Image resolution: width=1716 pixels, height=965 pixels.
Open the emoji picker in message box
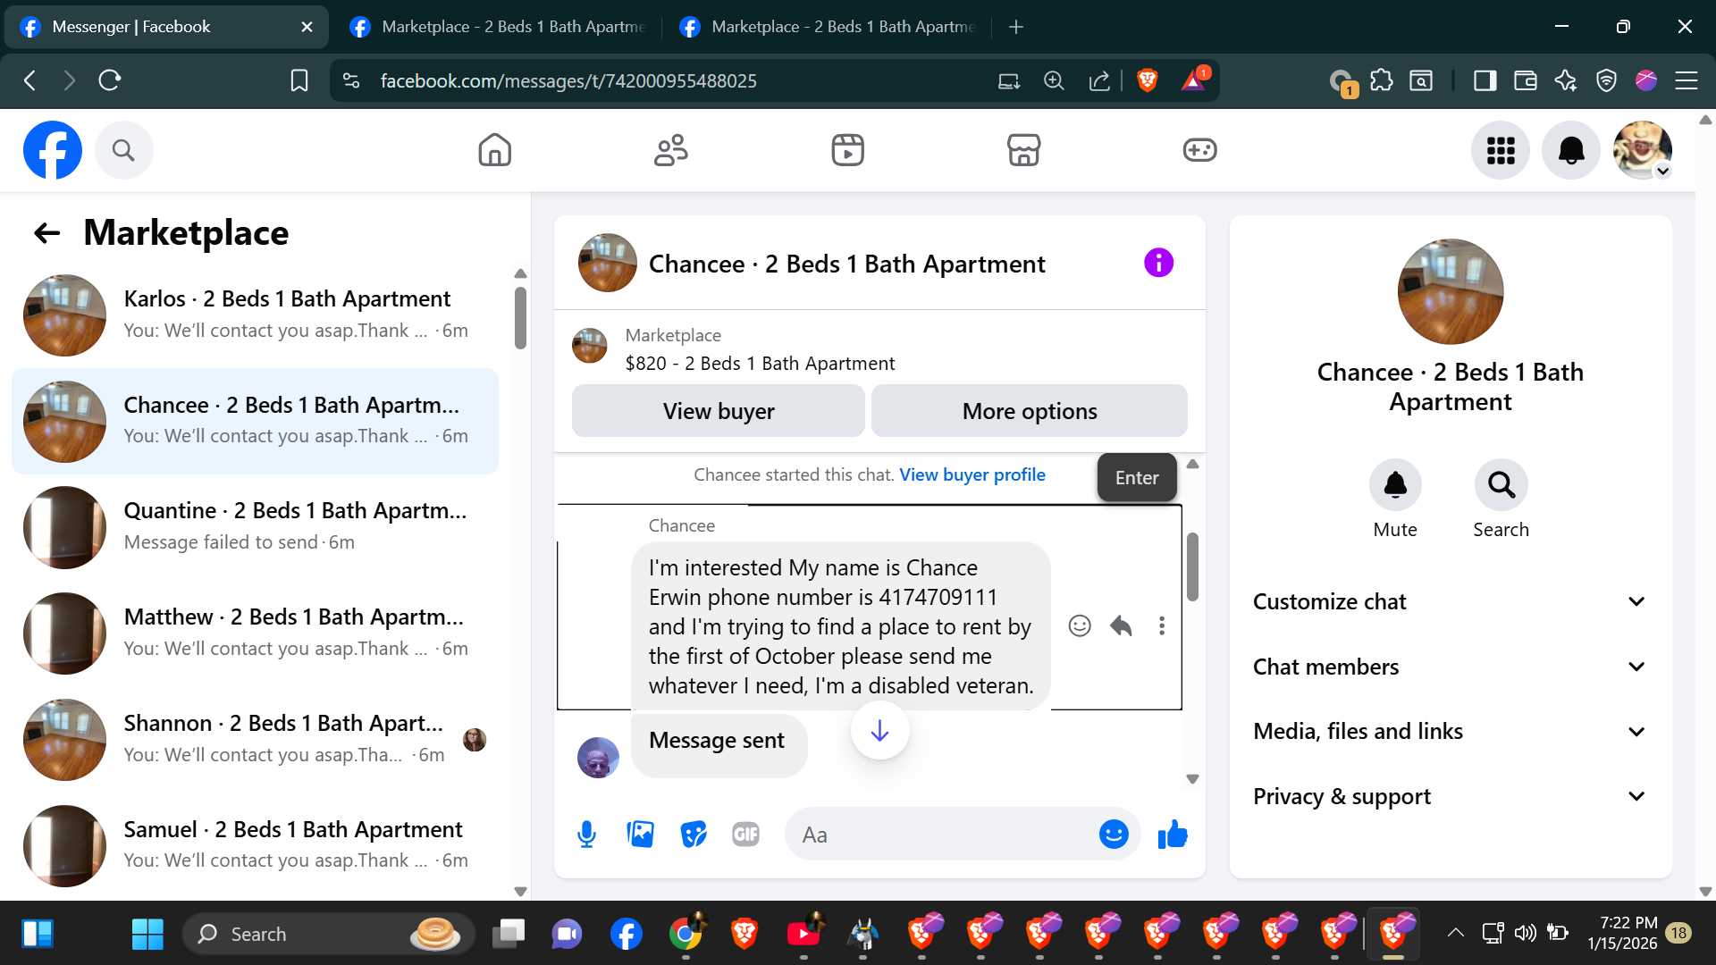click(x=1113, y=835)
